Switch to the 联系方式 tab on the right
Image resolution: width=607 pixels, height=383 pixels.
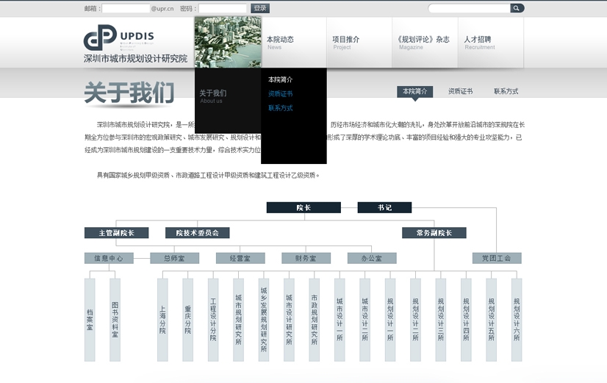[506, 92]
